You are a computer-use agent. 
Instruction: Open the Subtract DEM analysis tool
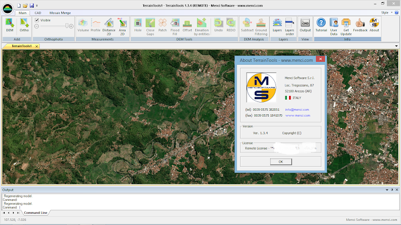247,25
